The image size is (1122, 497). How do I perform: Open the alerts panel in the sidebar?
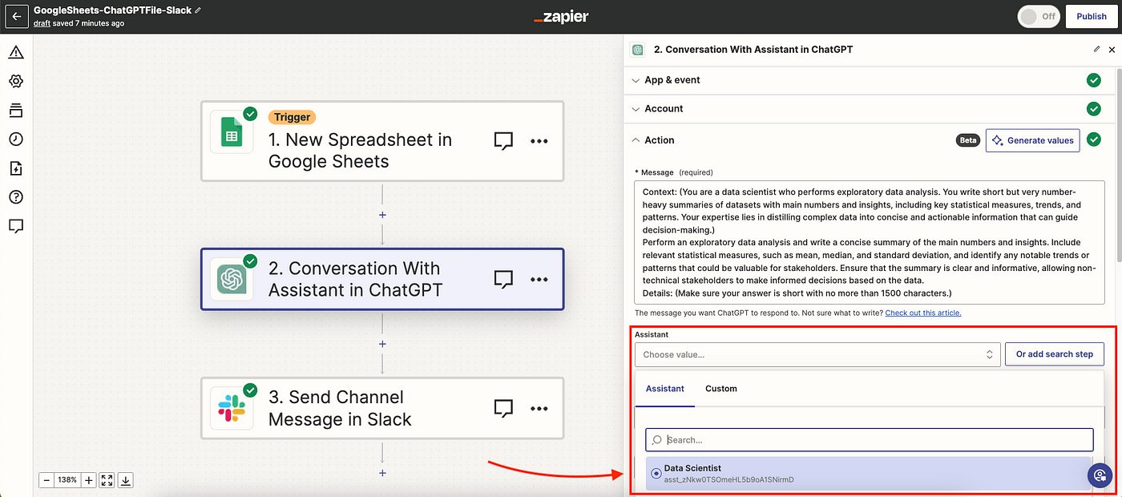[16, 52]
